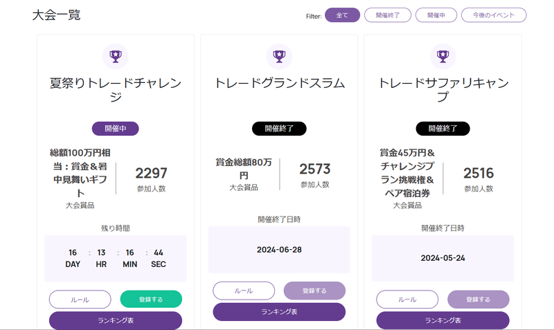
Task: Click end date 2024-06-28
Action: click(x=279, y=250)
